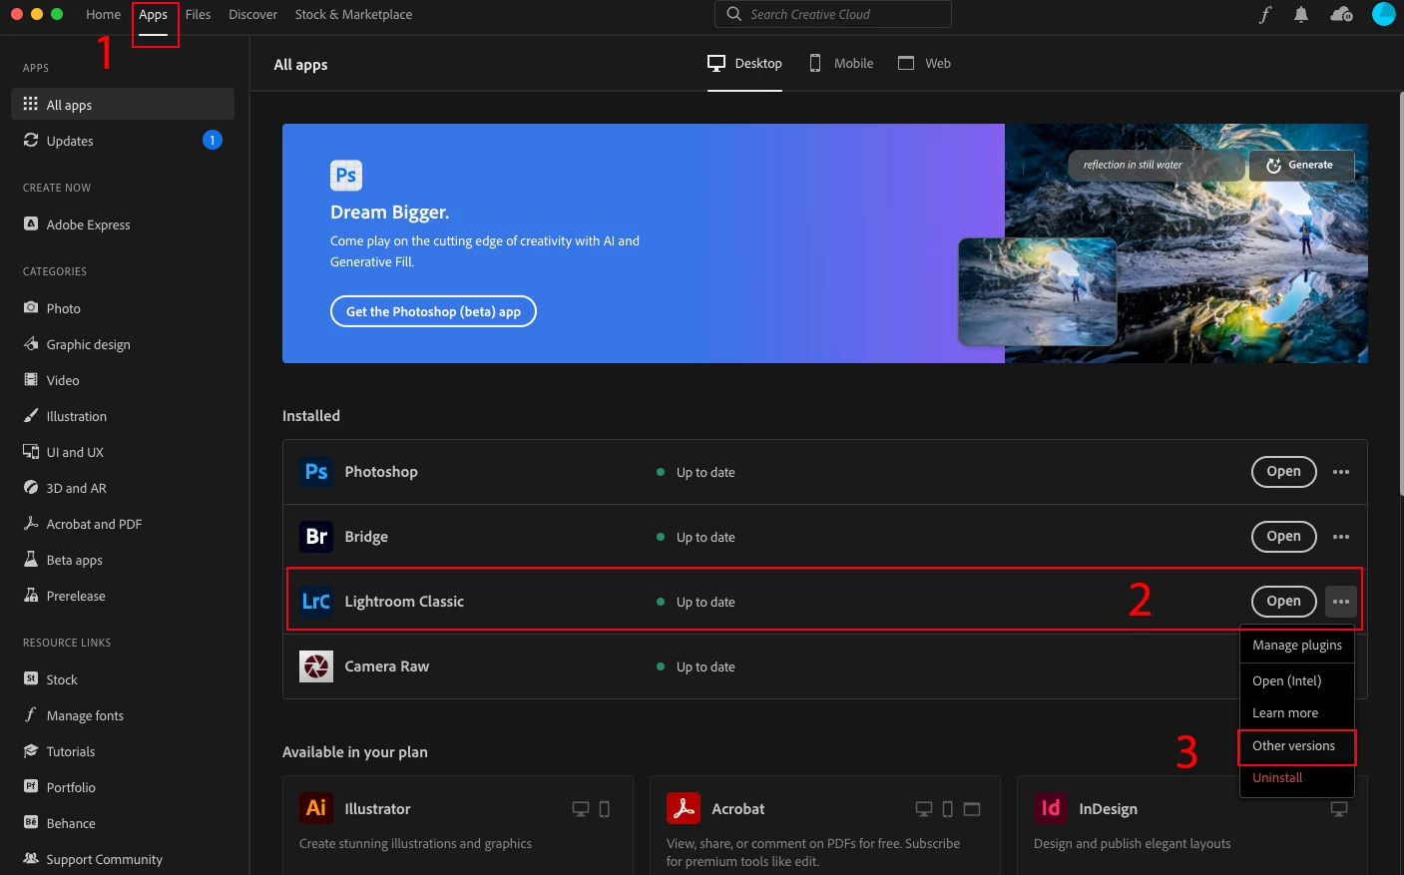The height and width of the screenshot is (875, 1404).
Task: Click the Generate button in banner
Action: tap(1301, 166)
